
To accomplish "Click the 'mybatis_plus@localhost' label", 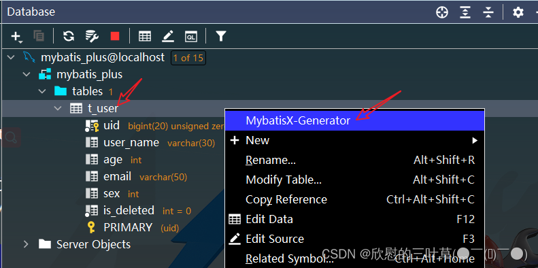I will pos(103,57).
